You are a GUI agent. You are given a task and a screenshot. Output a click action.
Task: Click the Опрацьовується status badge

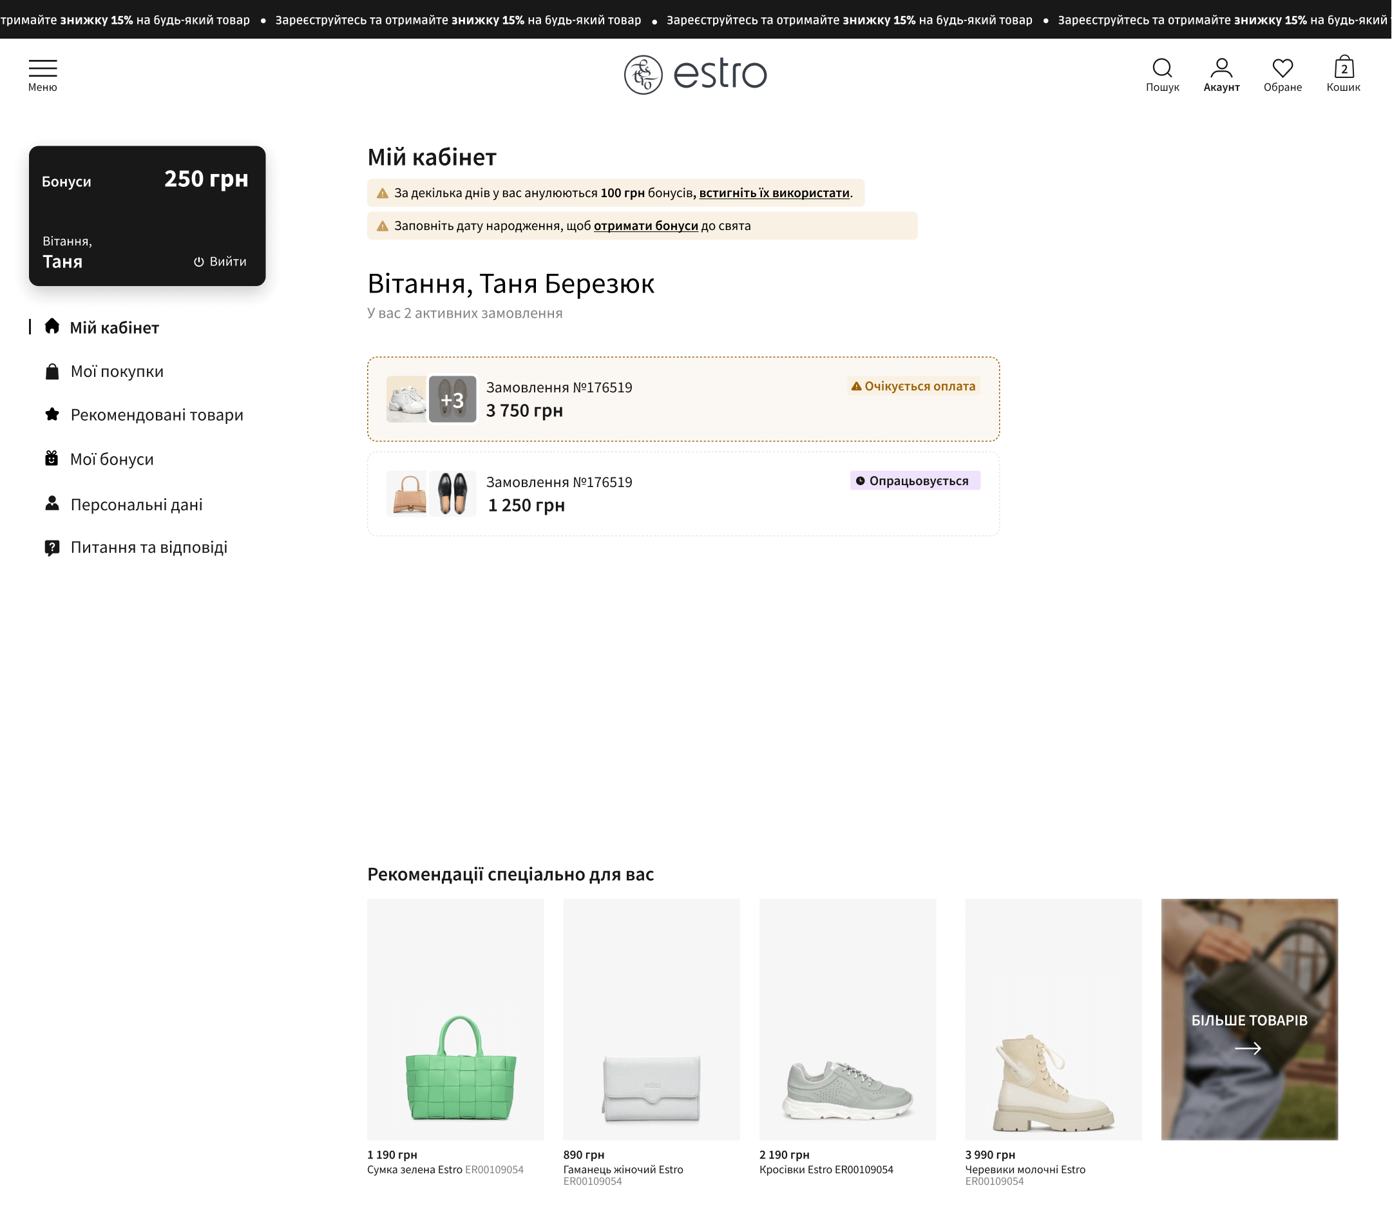(915, 481)
